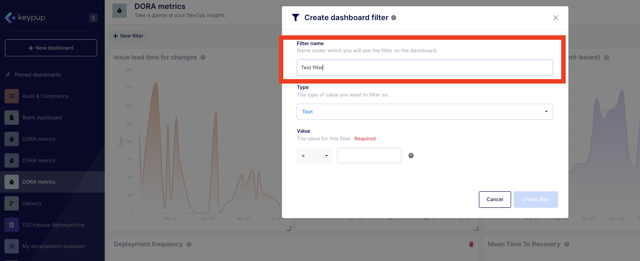Click the filter value input box
This screenshot has width=640, height=261.
click(x=369, y=156)
